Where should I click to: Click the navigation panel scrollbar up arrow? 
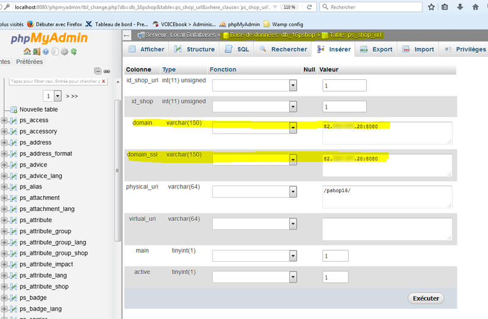118,82
